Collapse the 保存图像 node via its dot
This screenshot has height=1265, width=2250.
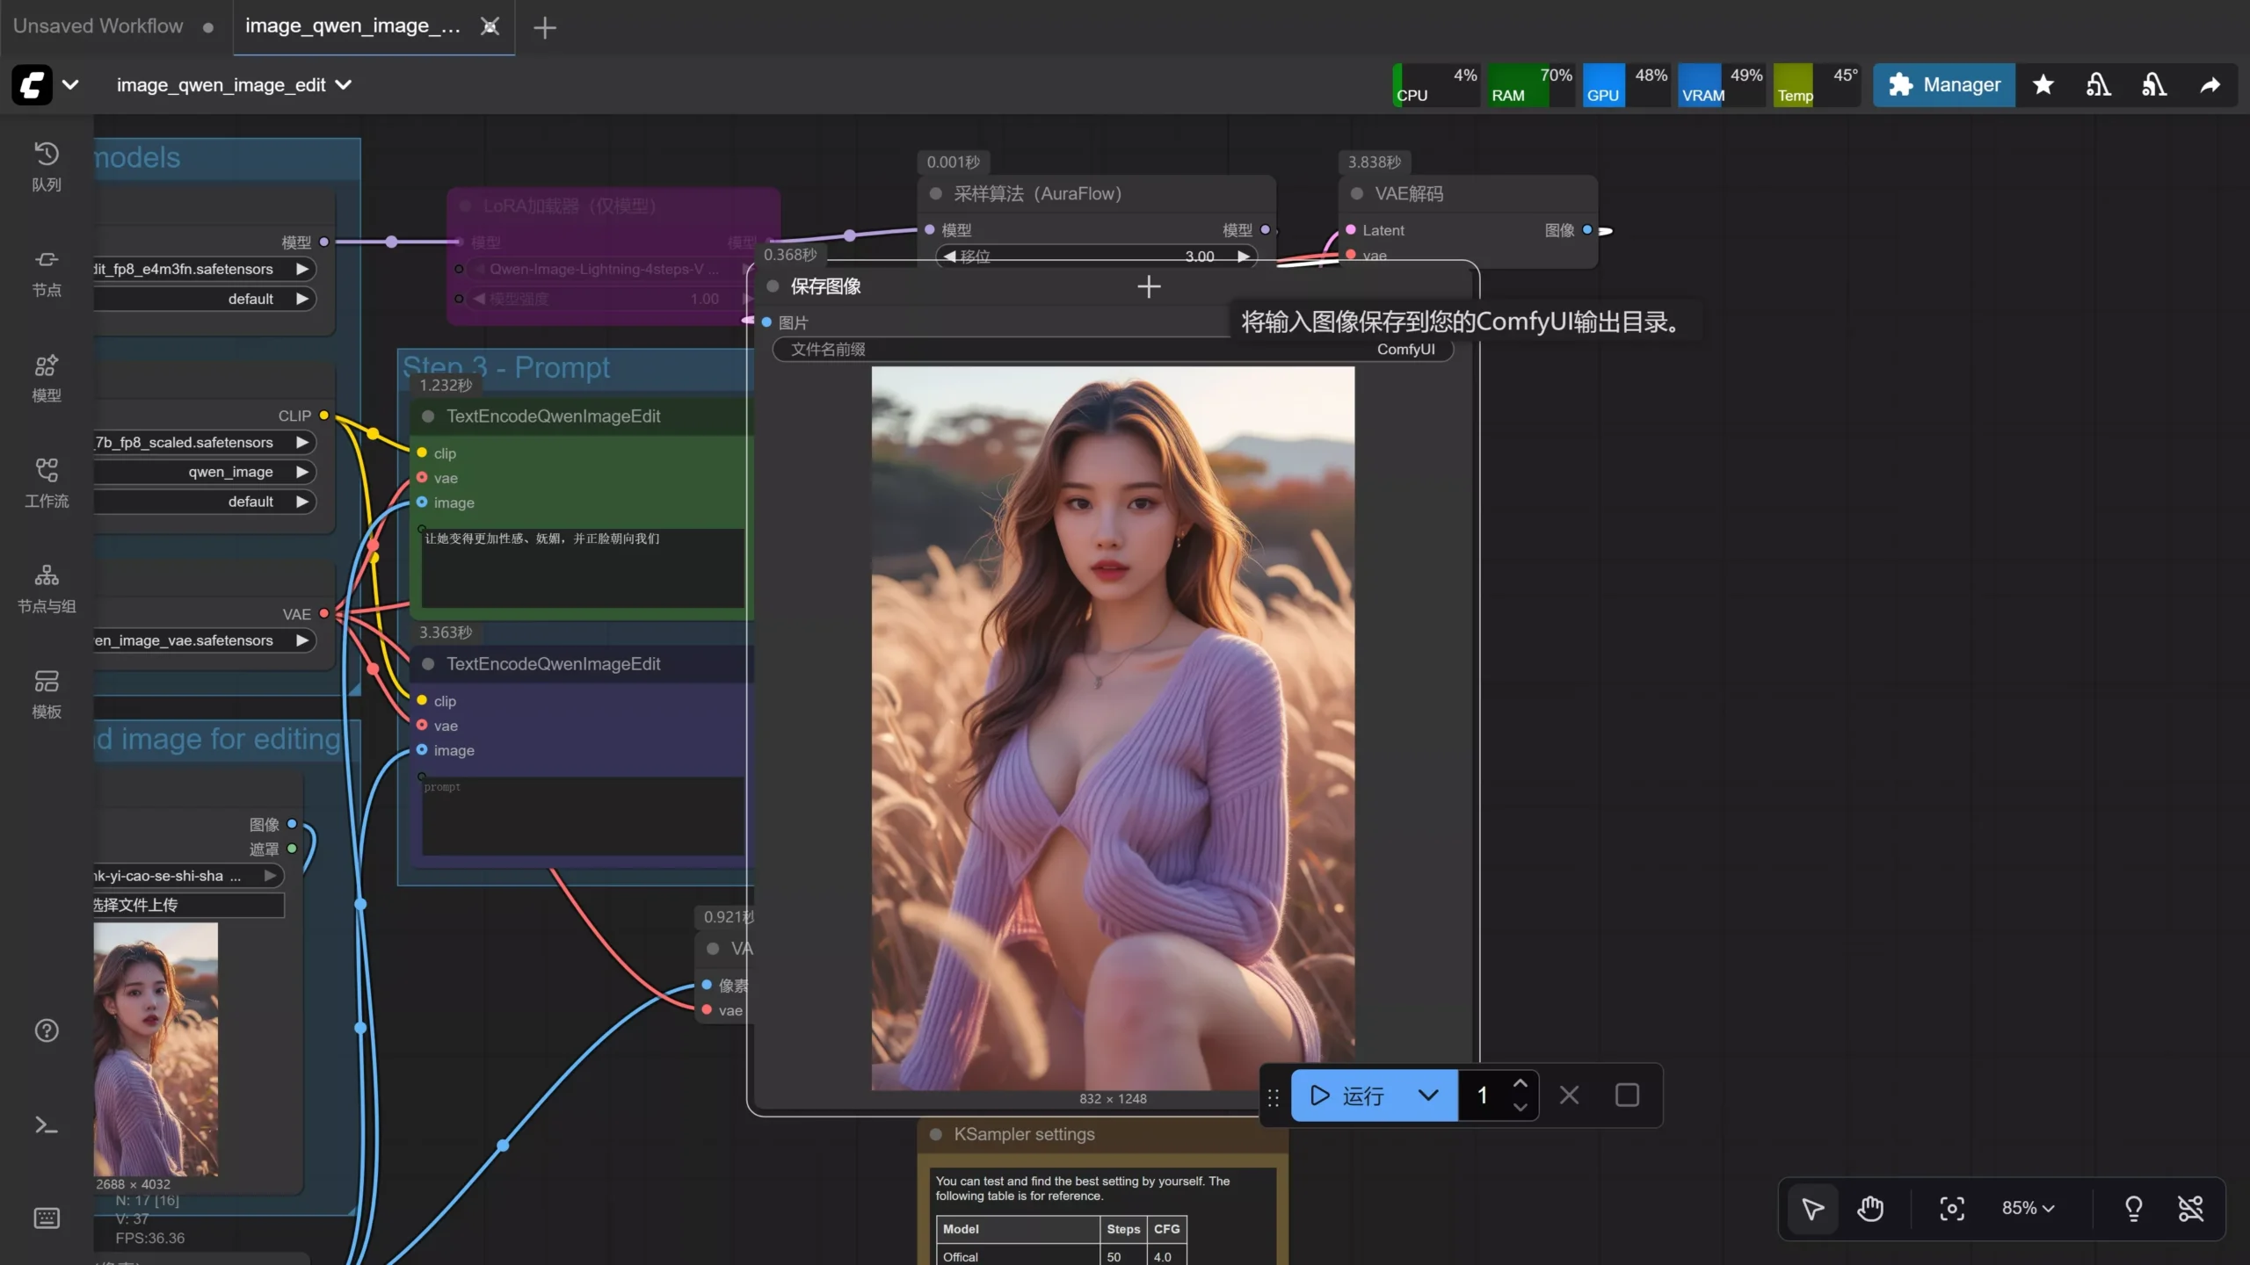[772, 286]
